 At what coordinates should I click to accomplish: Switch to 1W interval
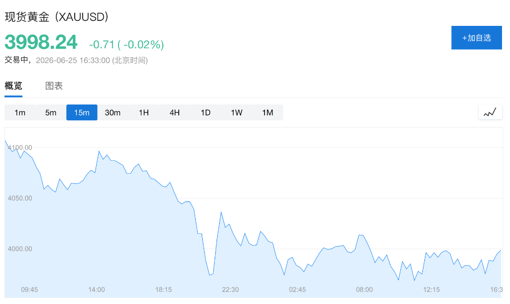237,113
